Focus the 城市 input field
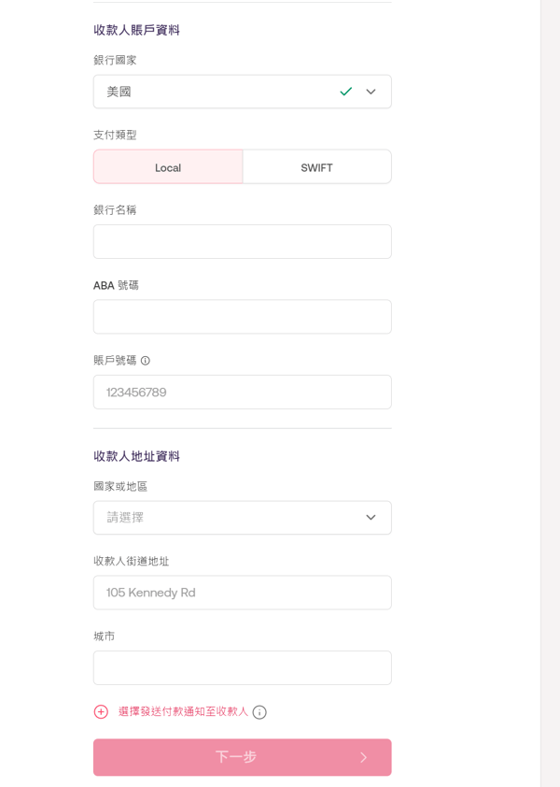 coord(242,667)
